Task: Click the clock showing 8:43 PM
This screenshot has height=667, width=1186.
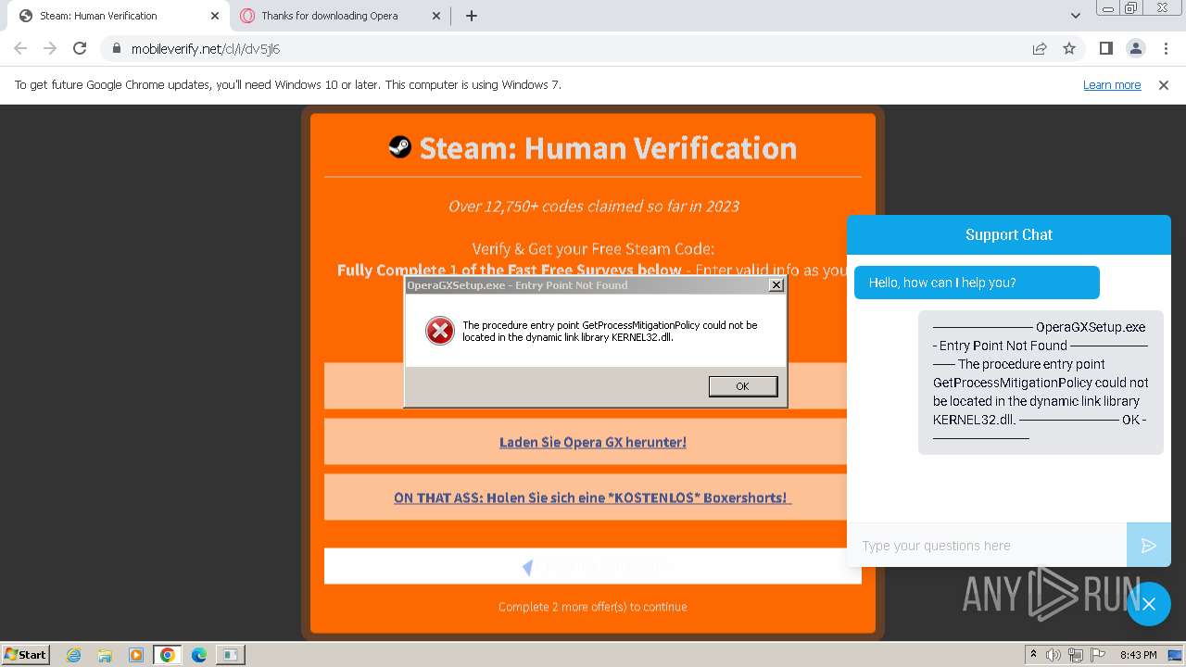Action: click(1138, 655)
